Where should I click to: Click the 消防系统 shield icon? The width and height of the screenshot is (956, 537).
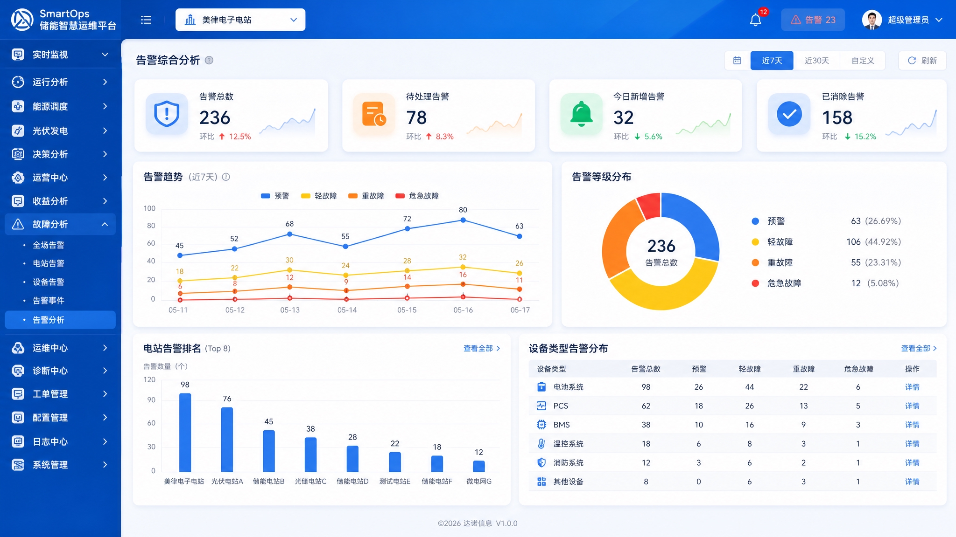pyautogui.click(x=541, y=462)
